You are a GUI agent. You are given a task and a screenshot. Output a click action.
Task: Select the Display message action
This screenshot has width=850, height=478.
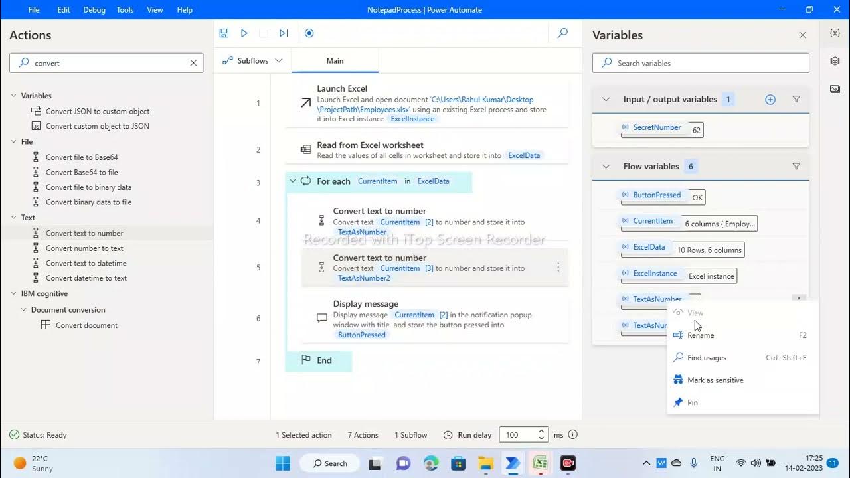(435, 319)
